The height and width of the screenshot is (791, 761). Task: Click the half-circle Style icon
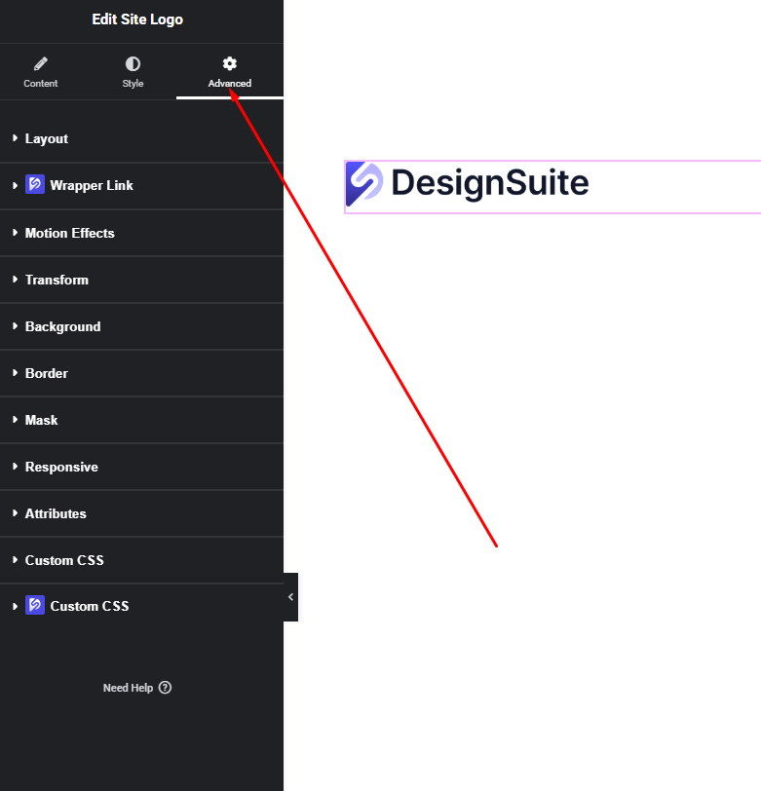(x=133, y=64)
